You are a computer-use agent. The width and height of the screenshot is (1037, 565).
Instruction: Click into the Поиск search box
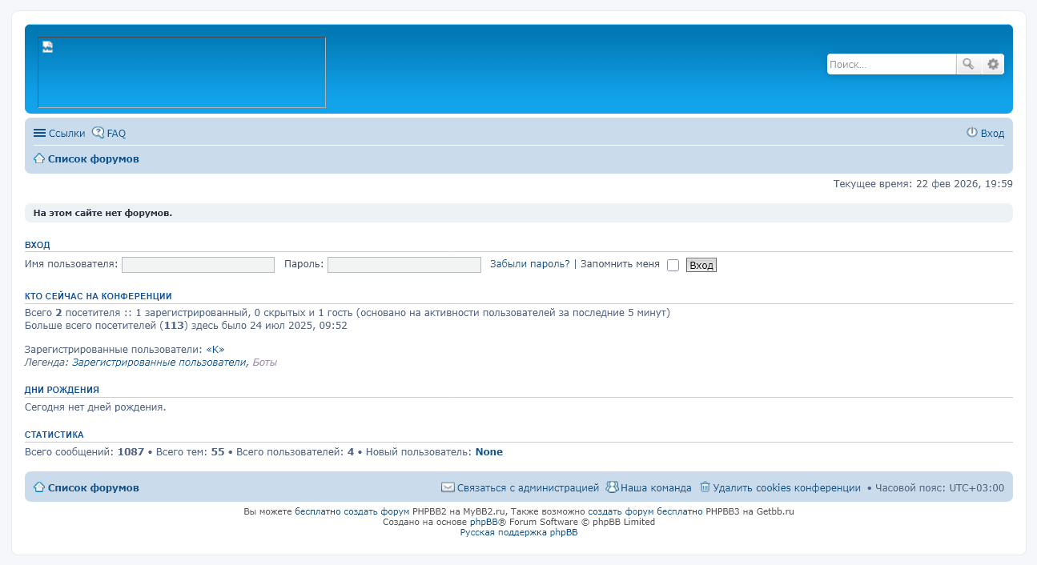click(x=890, y=64)
